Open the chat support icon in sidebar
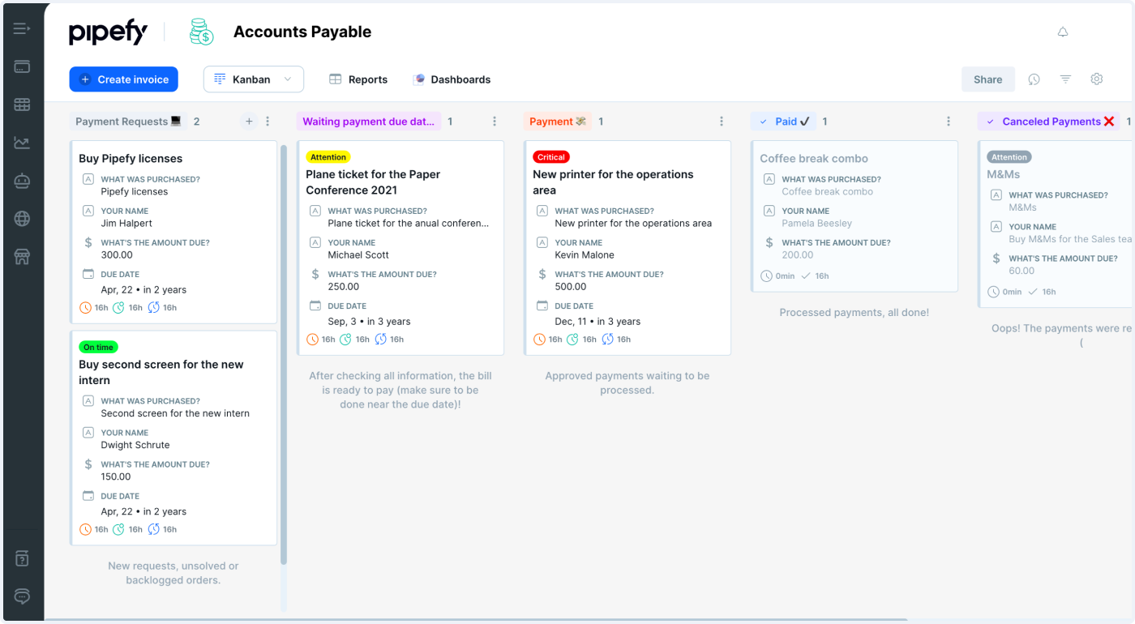Viewport: 1135px width, 624px height. click(x=22, y=596)
